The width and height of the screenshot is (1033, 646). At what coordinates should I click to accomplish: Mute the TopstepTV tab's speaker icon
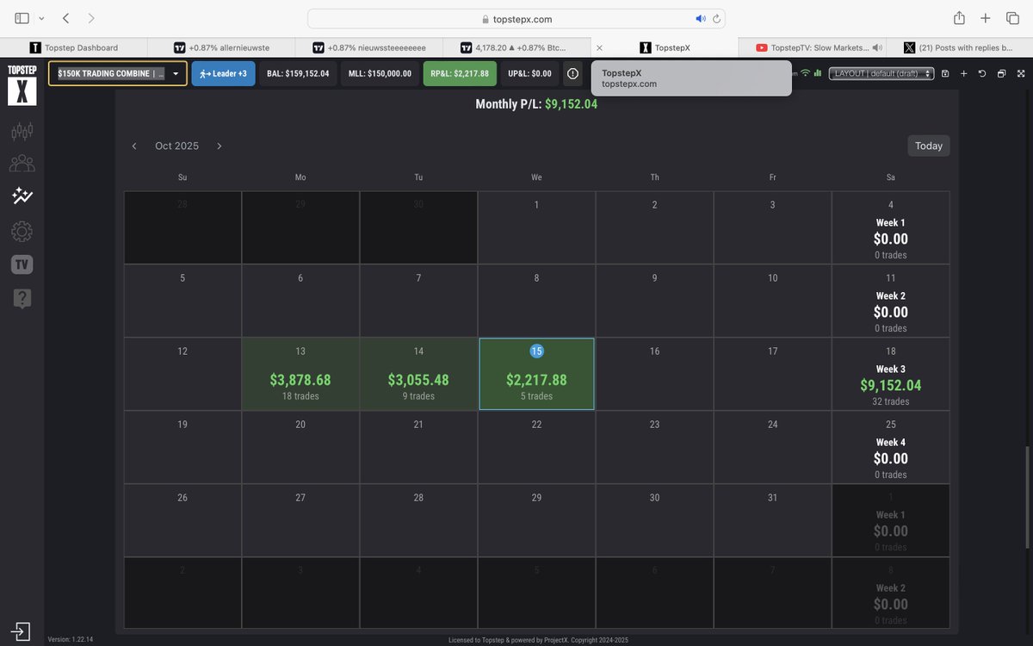click(x=877, y=48)
